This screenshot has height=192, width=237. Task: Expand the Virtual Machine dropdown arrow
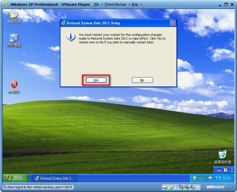tap(129, 5)
